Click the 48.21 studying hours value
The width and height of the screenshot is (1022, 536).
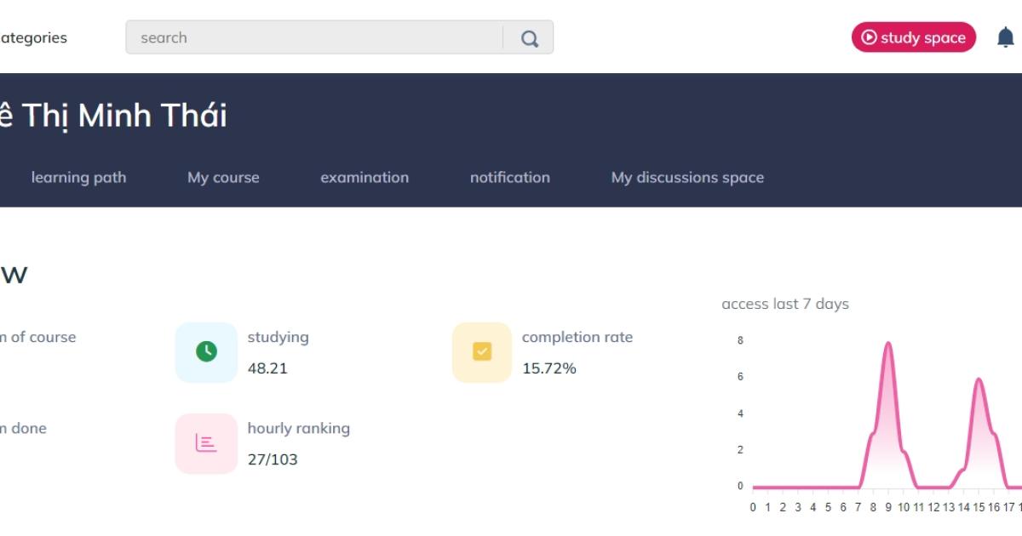pos(267,368)
